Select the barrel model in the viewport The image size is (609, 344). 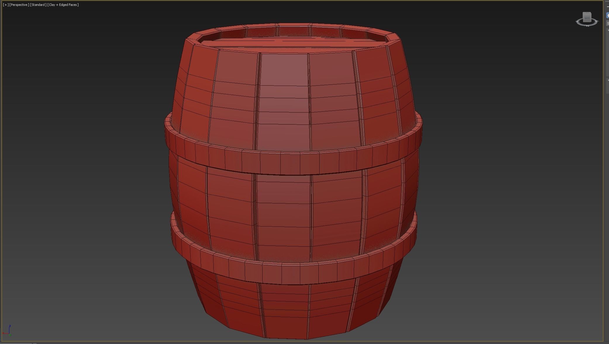click(293, 181)
